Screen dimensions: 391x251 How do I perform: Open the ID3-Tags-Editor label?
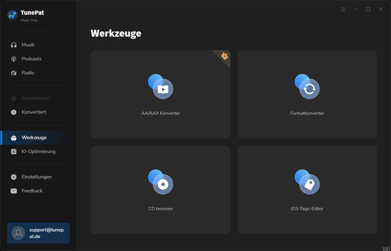point(307,209)
